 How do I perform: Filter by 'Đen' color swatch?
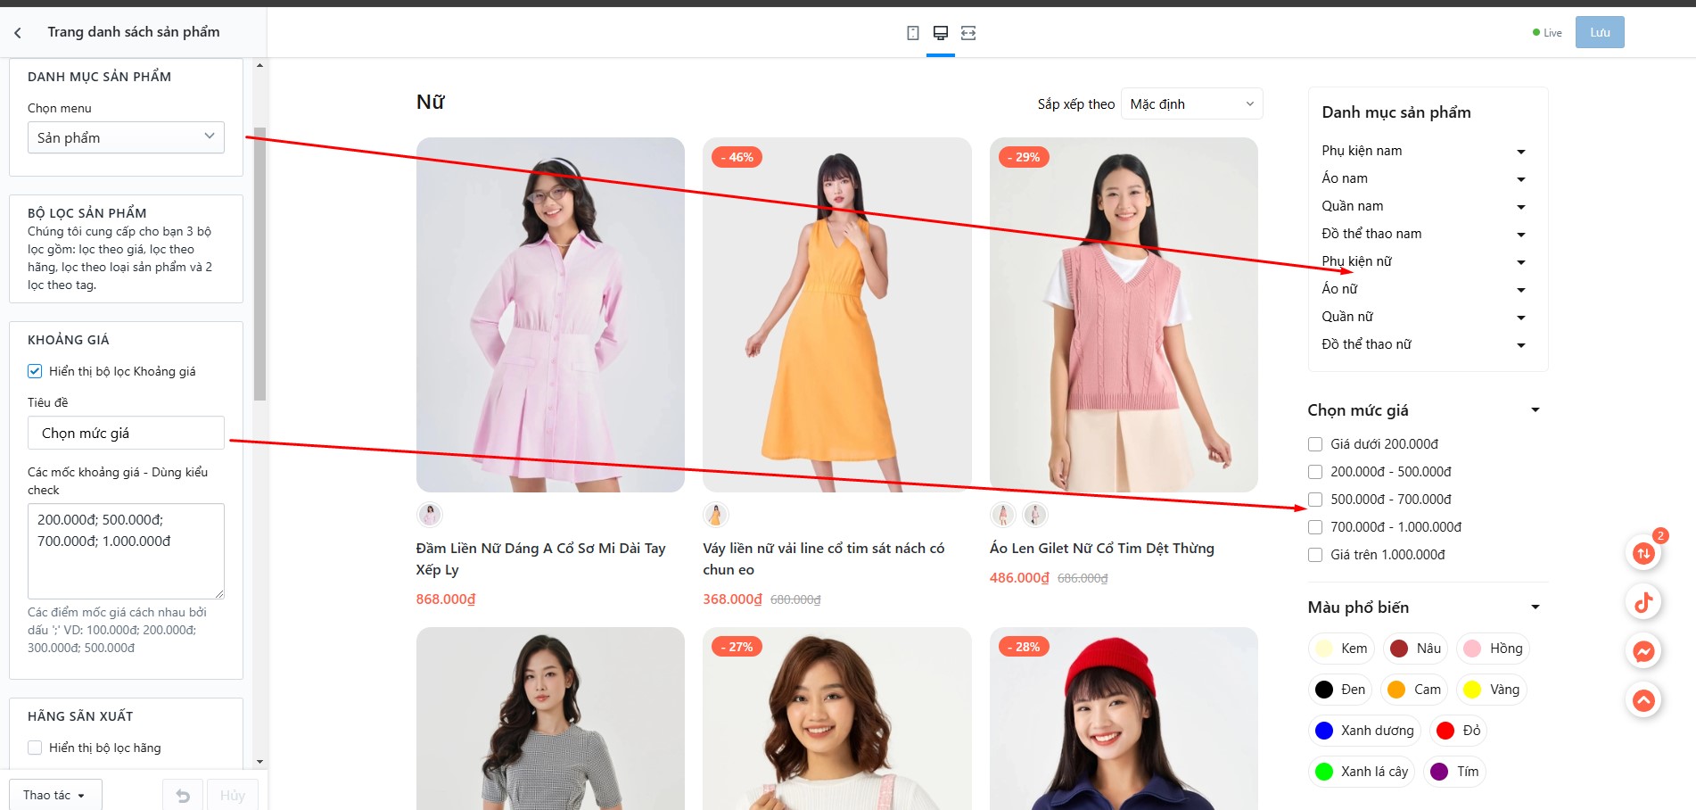click(1340, 690)
